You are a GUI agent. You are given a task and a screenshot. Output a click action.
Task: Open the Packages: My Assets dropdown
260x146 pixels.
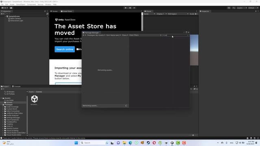coord(96,35)
